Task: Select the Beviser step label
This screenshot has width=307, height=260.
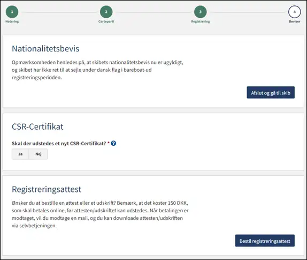Action: (x=295, y=21)
